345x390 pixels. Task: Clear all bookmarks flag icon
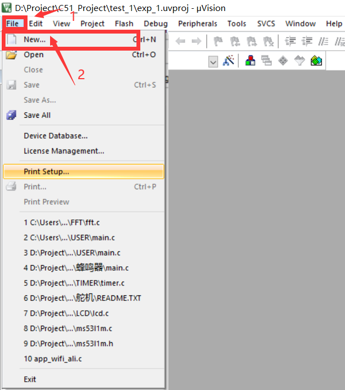[269, 41]
